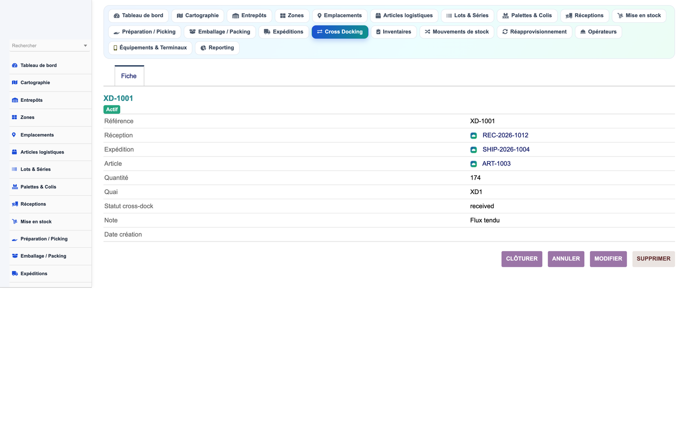This screenshot has height=425, width=687.
Task: Open Lots & Séries in the top menu
Action: 467,16
